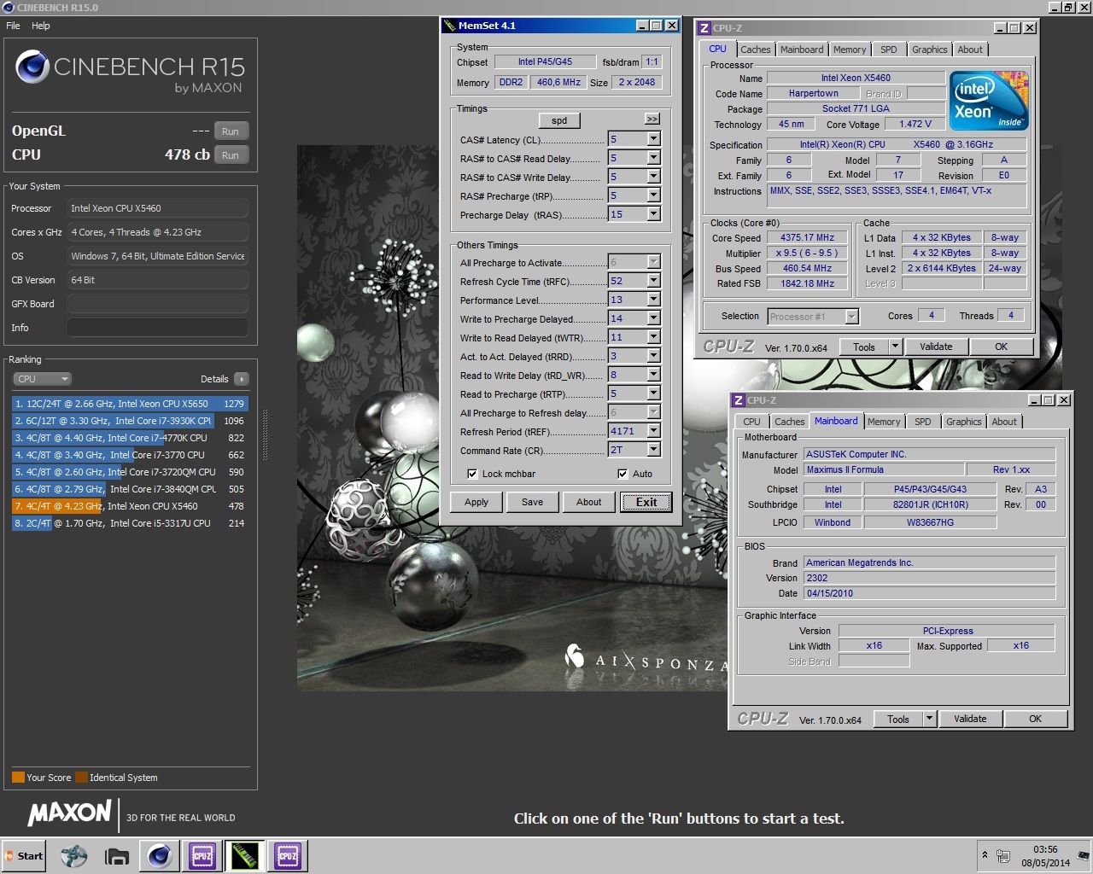Viewport: 1093px width, 874px height.
Task: Open the Windows Start button
Action: coord(23,856)
